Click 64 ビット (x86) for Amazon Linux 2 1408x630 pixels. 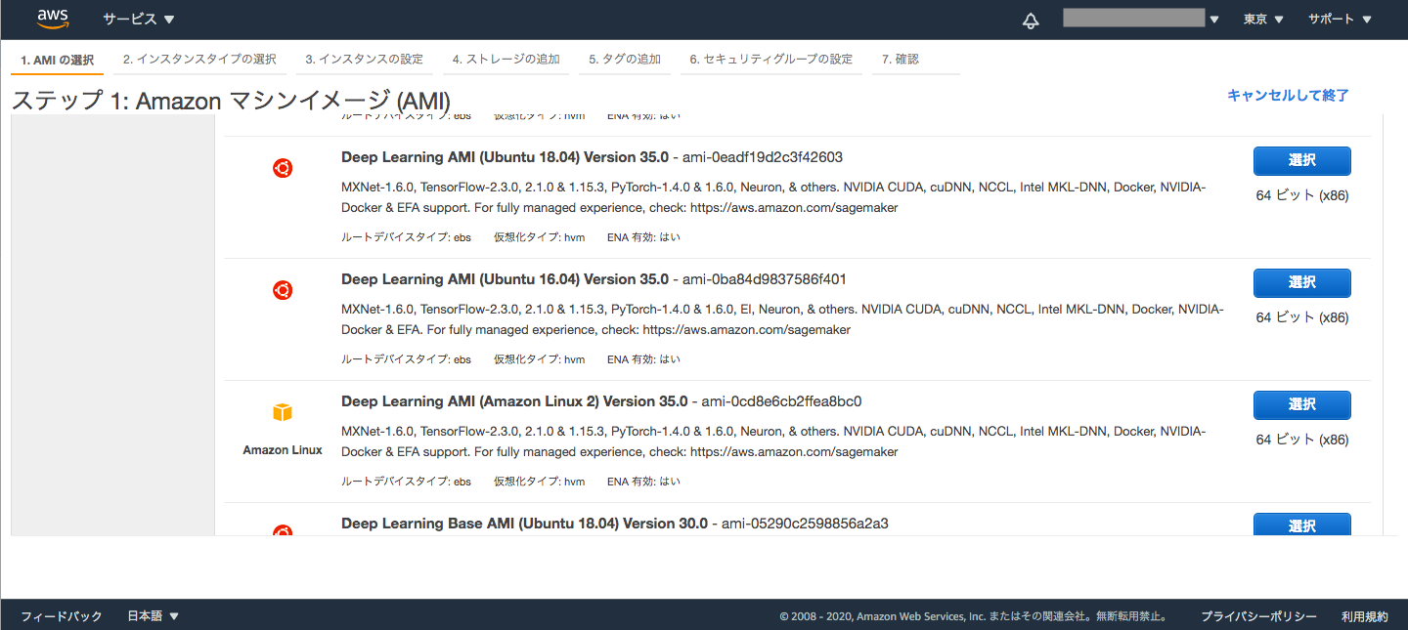1302,440
